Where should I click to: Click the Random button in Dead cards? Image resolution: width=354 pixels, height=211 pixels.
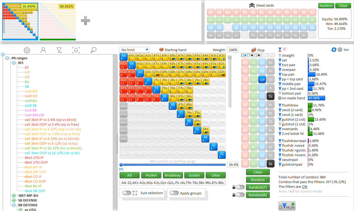[326, 6]
